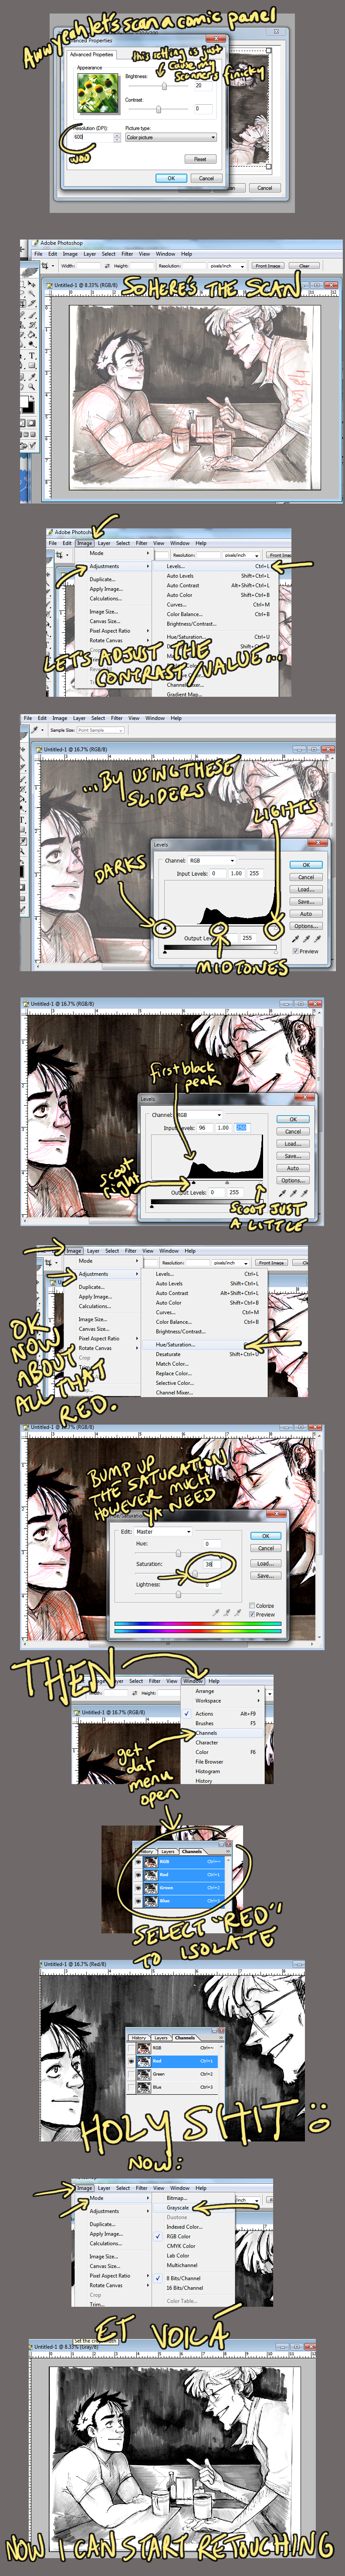Click Saturation value field showing 38
The image size is (345, 2576).
pyautogui.click(x=213, y=1565)
